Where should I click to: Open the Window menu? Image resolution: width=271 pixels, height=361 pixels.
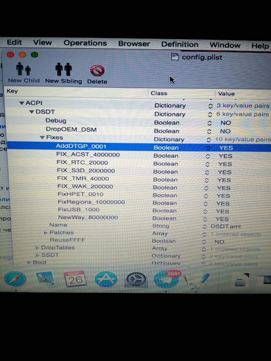pyautogui.click(x=225, y=45)
